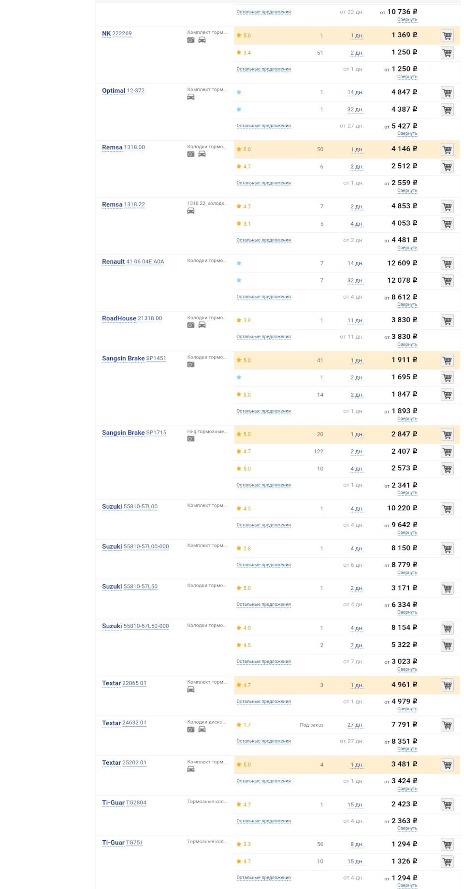Click car icon under Textar 25202 01
The height and width of the screenshot is (889, 464).
pyautogui.click(x=191, y=769)
